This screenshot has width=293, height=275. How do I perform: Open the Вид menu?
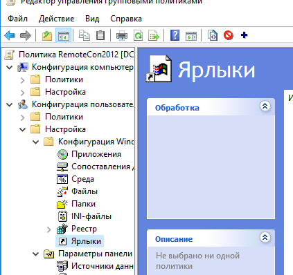92,19
